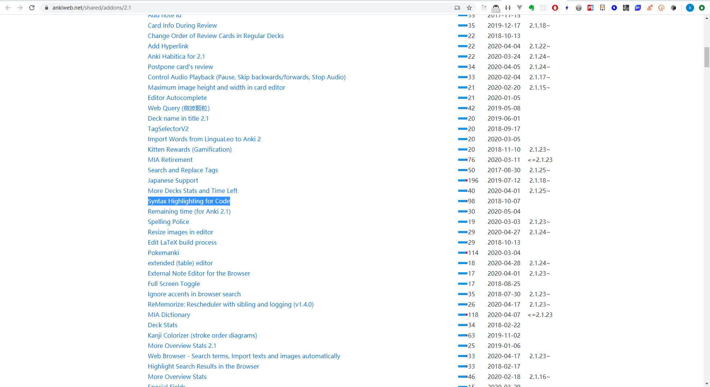710x387 pixels.
Task: Open the MIA Retirement add-on
Action: click(x=170, y=160)
